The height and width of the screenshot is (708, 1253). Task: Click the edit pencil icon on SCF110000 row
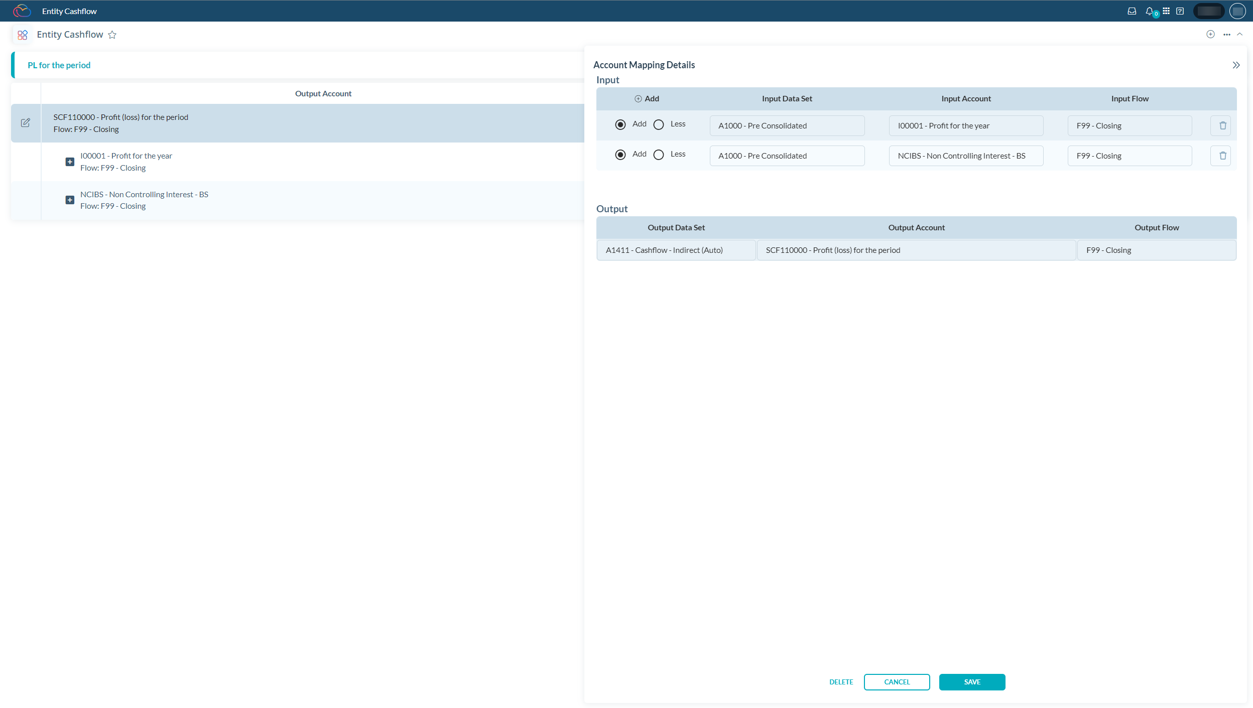tap(26, 122)
